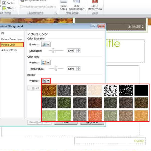Open Color Saturation presets dropdown

46,44
